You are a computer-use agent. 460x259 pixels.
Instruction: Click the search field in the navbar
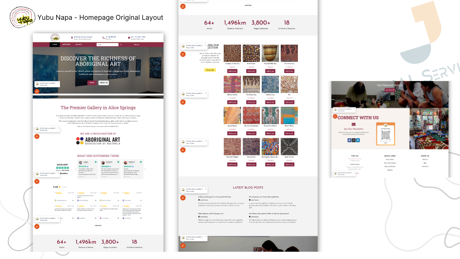pyautogui.click(x=107, y=45)
